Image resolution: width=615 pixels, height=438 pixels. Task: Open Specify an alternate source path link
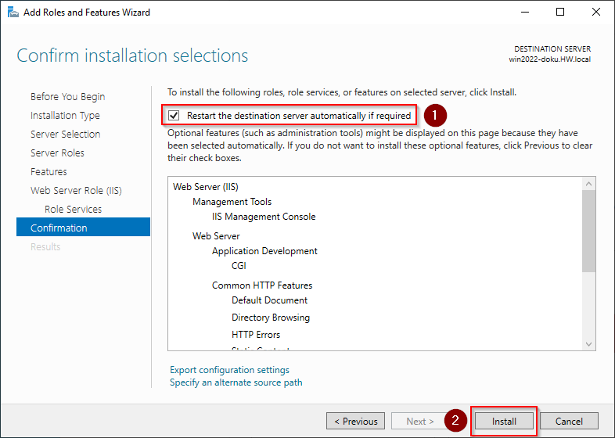(x=236, y=382)
